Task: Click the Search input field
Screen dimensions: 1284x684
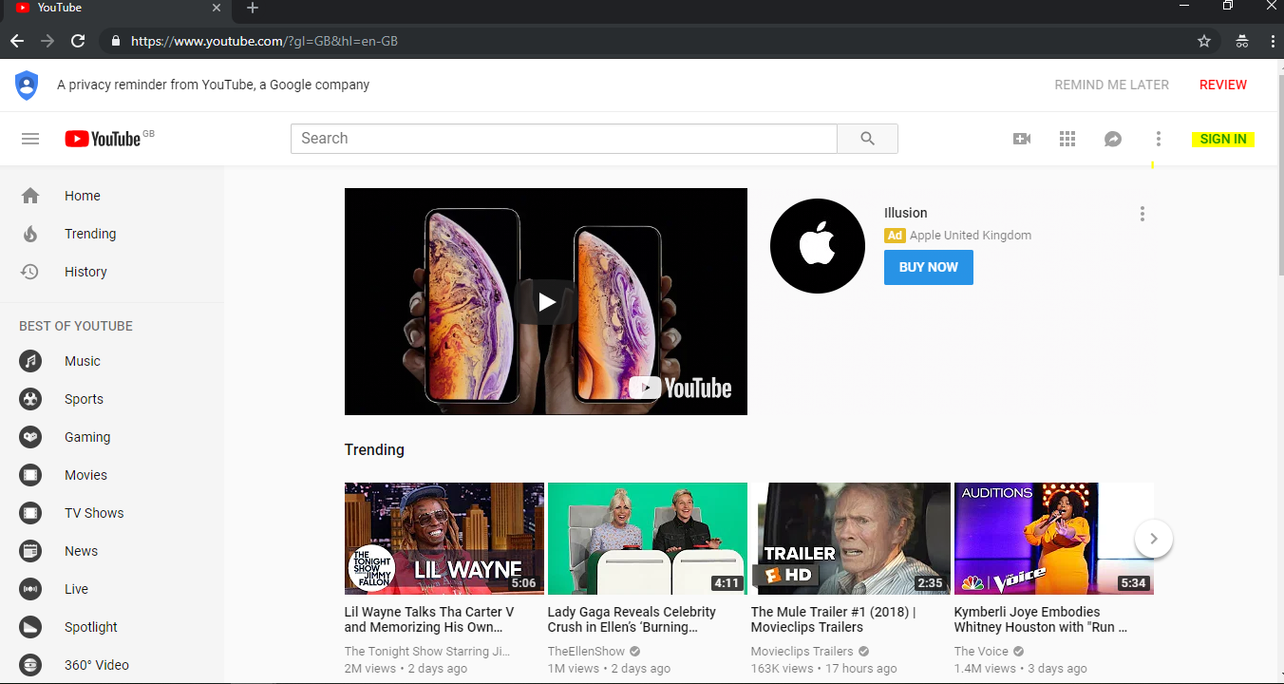Action: 564,139
